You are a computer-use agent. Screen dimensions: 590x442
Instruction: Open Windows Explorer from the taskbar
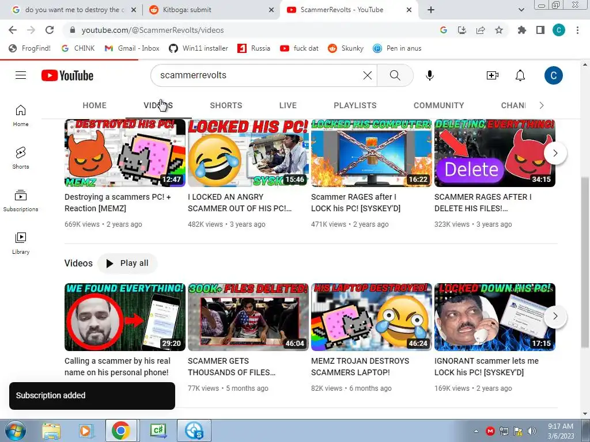pos(51,431)
